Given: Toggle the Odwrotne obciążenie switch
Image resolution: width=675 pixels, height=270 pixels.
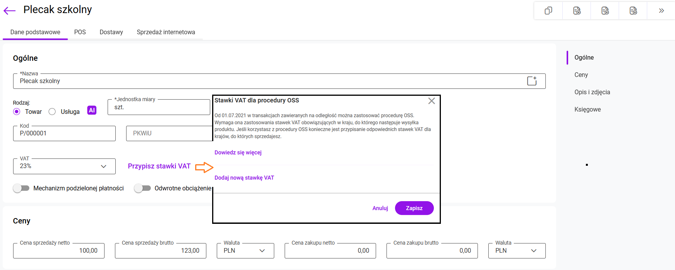Looking at the screenshot, I should (142, 188).
